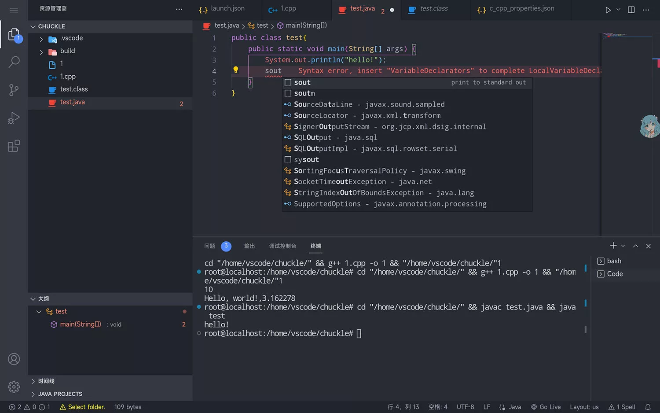Image resolution: width=660 pixels, height=413 pixels.
Task: Open editor more actions ellipsis
Action: click(x=646, y=10)
